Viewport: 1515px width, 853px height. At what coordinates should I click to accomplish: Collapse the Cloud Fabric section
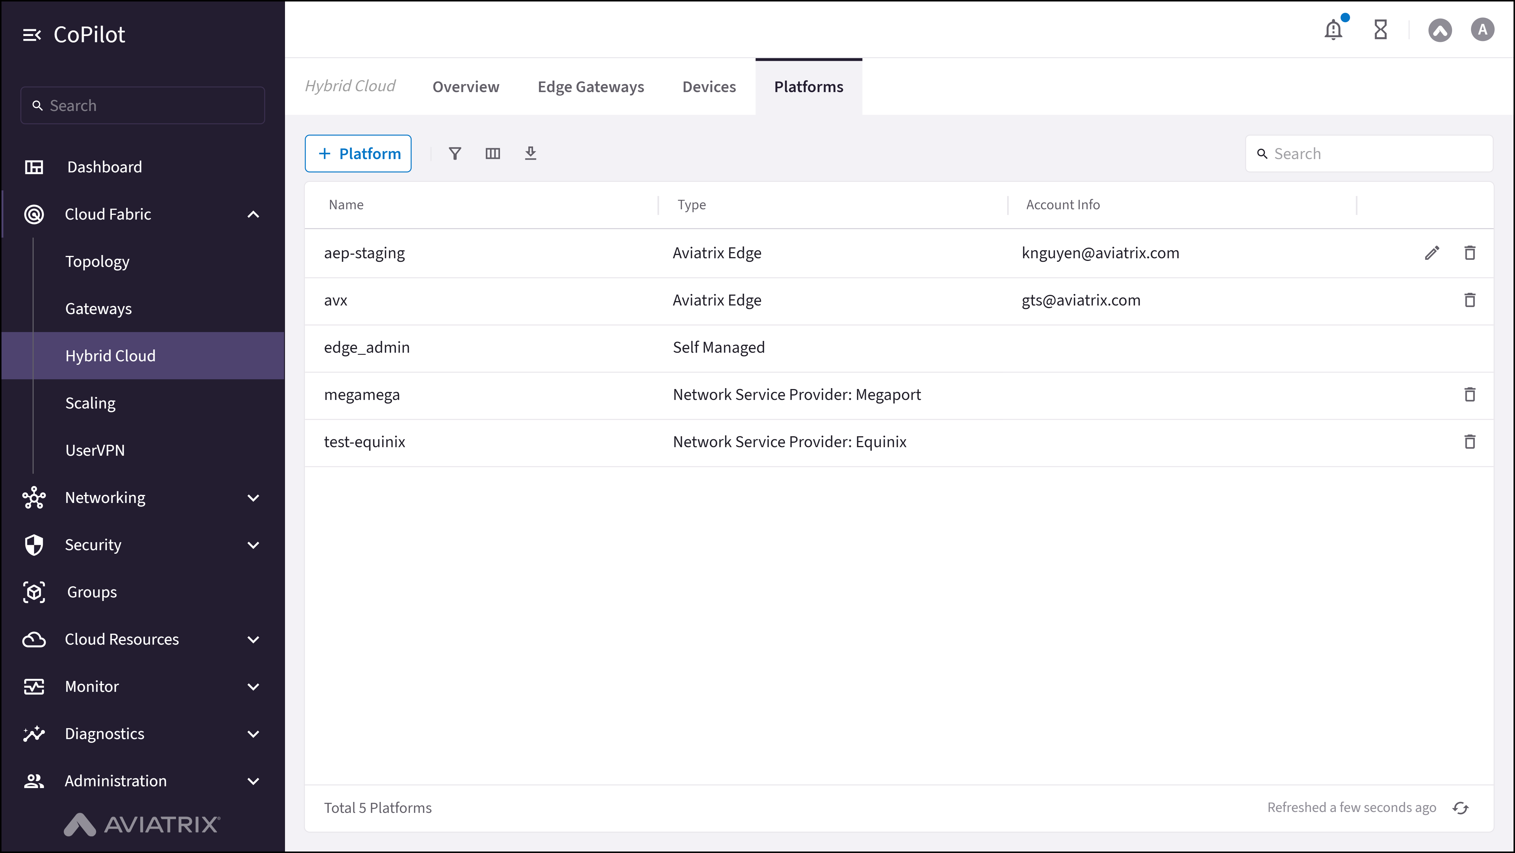[x=253, y=214]
